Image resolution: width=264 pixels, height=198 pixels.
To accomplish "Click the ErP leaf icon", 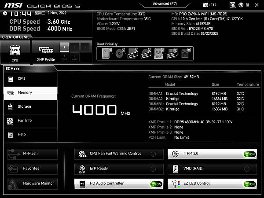I will pyautogui.click(x=82, y=169).
